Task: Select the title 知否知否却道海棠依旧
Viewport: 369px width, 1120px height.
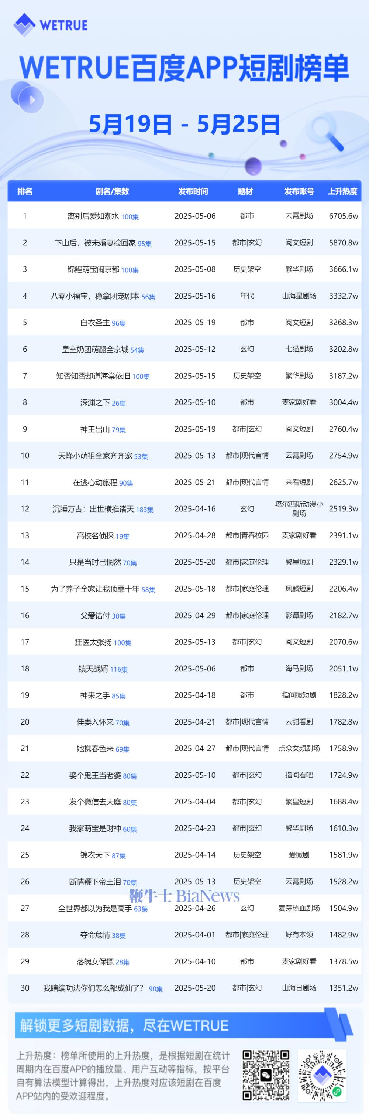Action: pos(93,376)
